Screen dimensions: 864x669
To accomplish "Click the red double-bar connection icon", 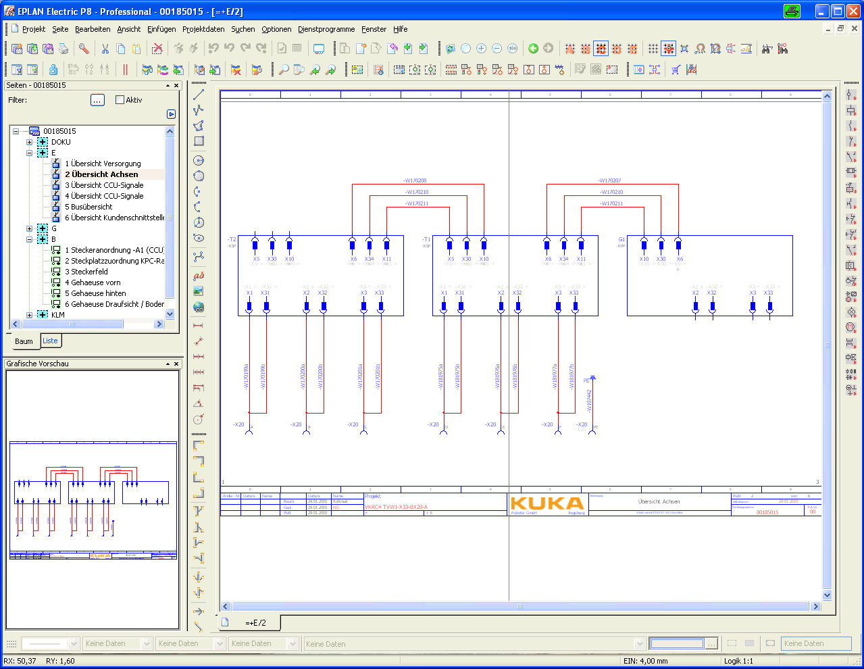I will tap(125, 70).
